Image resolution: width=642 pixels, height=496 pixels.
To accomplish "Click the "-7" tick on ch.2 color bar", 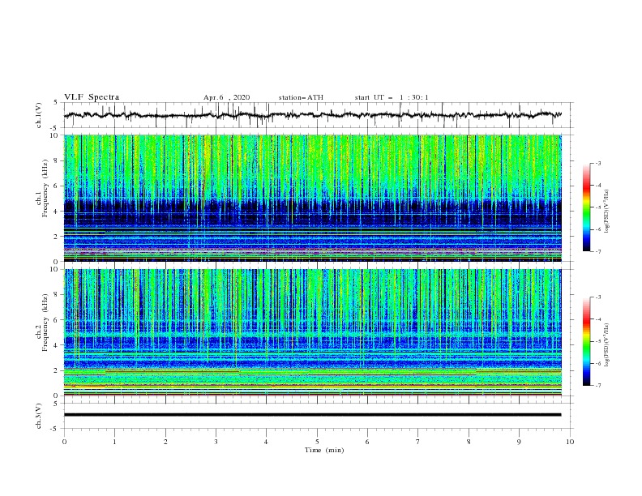I will click(597, 386).
